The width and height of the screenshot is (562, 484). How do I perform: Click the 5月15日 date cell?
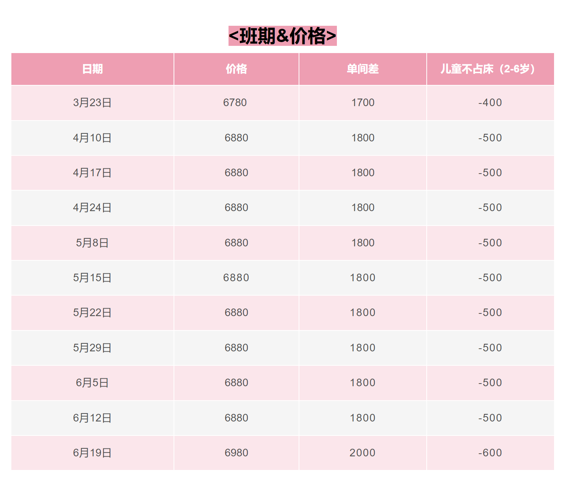tap(92, 278)
